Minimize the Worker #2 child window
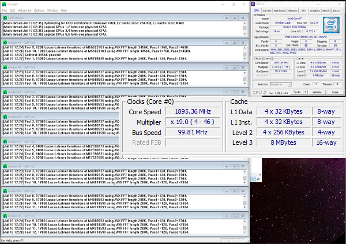Screen dimensions: 346x244 pos(227,67)
